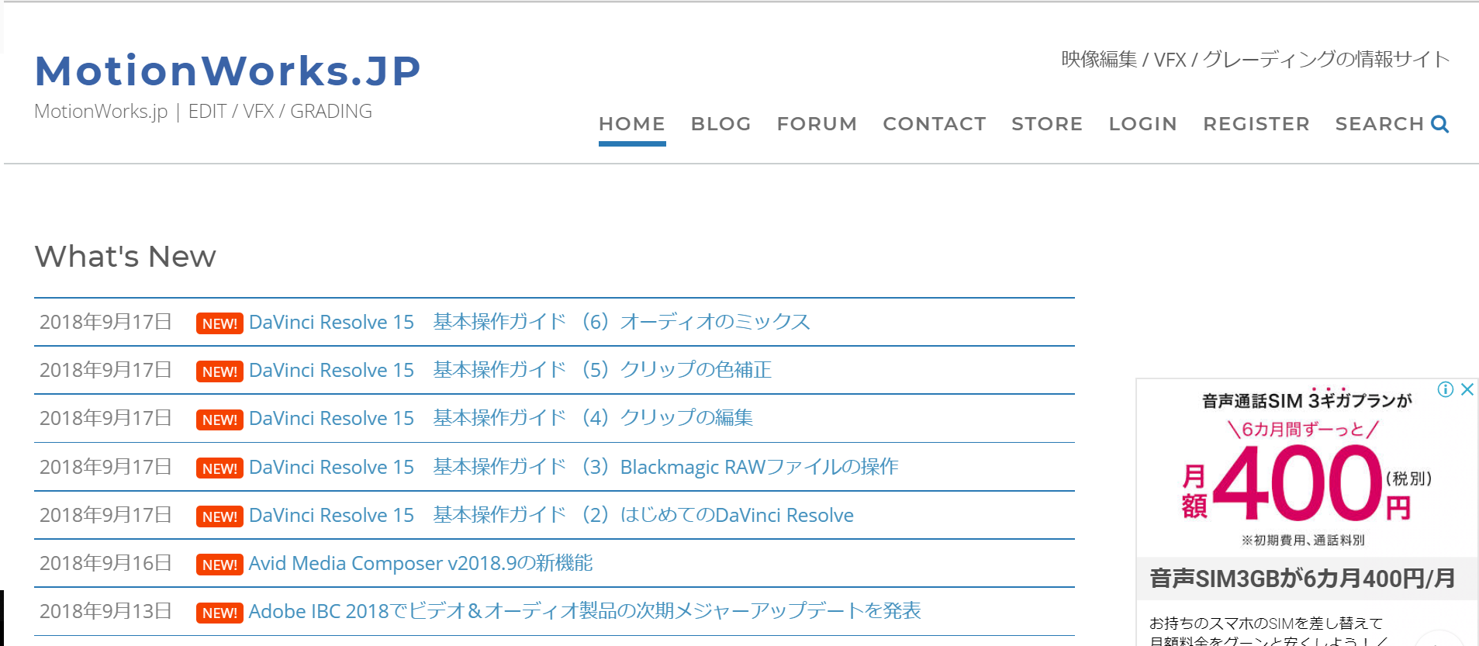Viewport: 1479px width, 646px height.
Task: Navigate to the CONTACT page
Action: point(934,124)
